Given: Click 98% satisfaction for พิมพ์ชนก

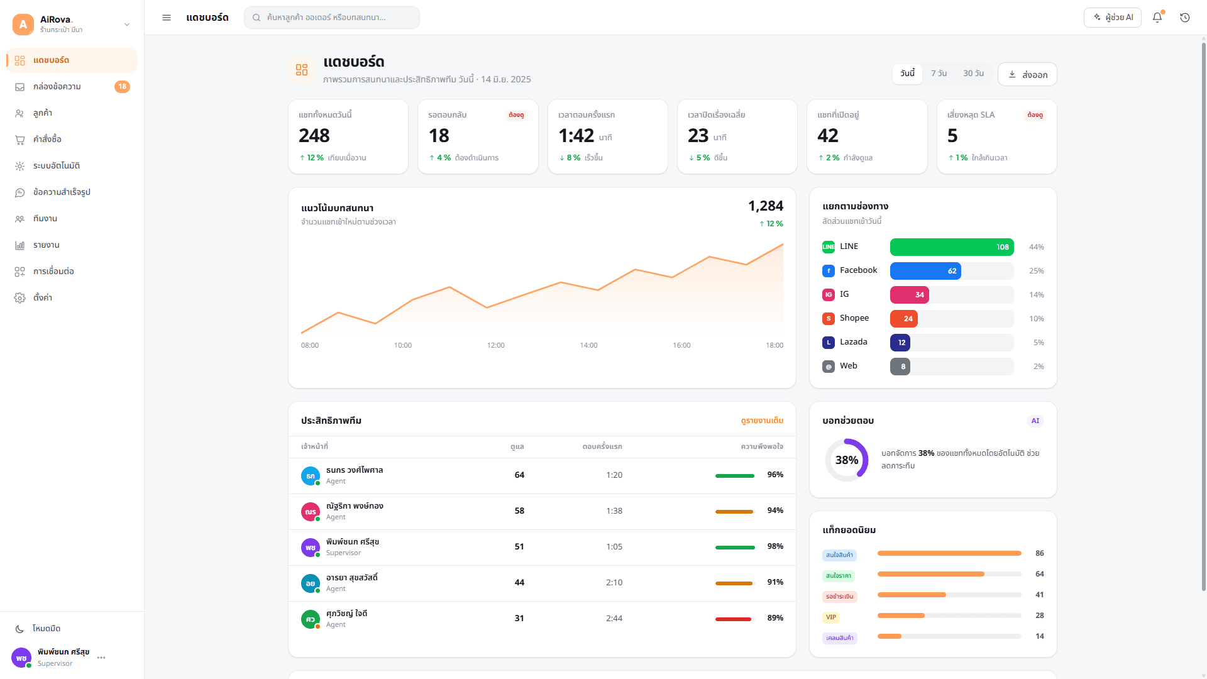Looking at the screenshot, I should (775, 546).
